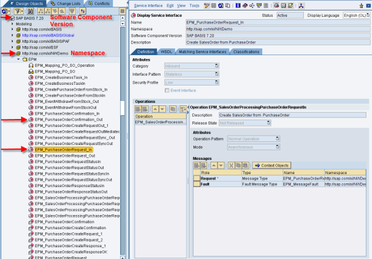Click the Status field showing Active
Screen dimensions: 372x259
click(x=290, y=15)
